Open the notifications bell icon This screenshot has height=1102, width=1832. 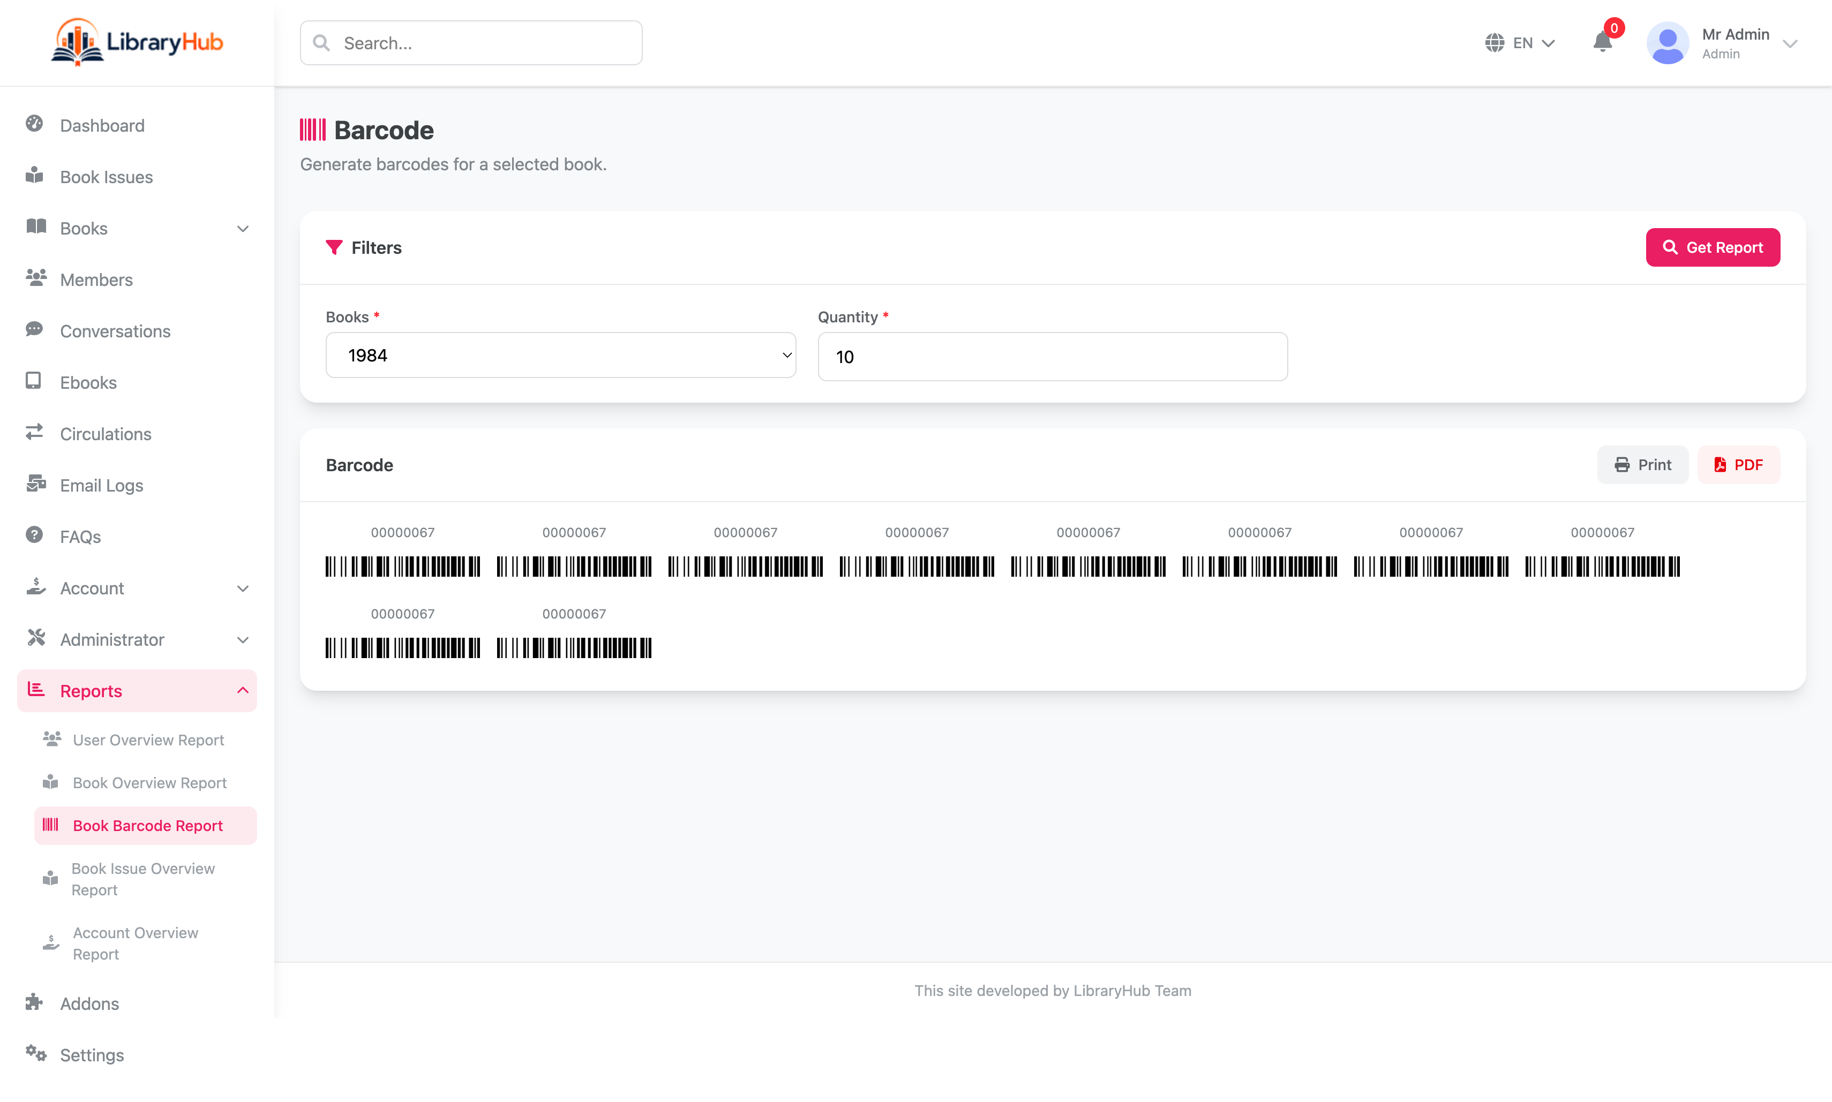[1602, 42]
